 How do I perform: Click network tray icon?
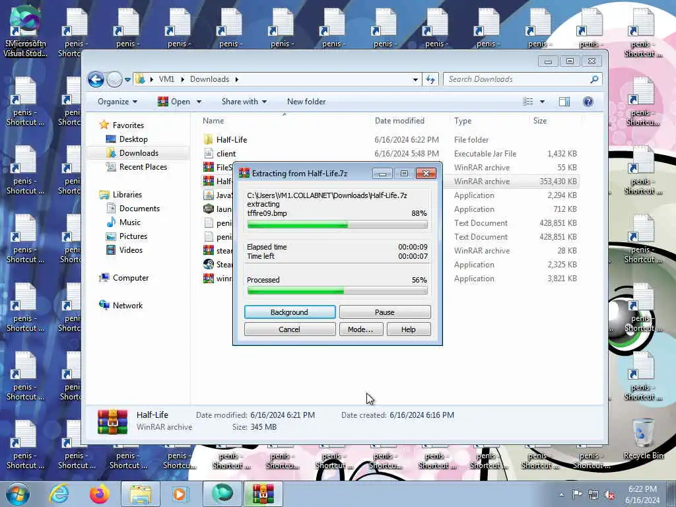[593, 494]
